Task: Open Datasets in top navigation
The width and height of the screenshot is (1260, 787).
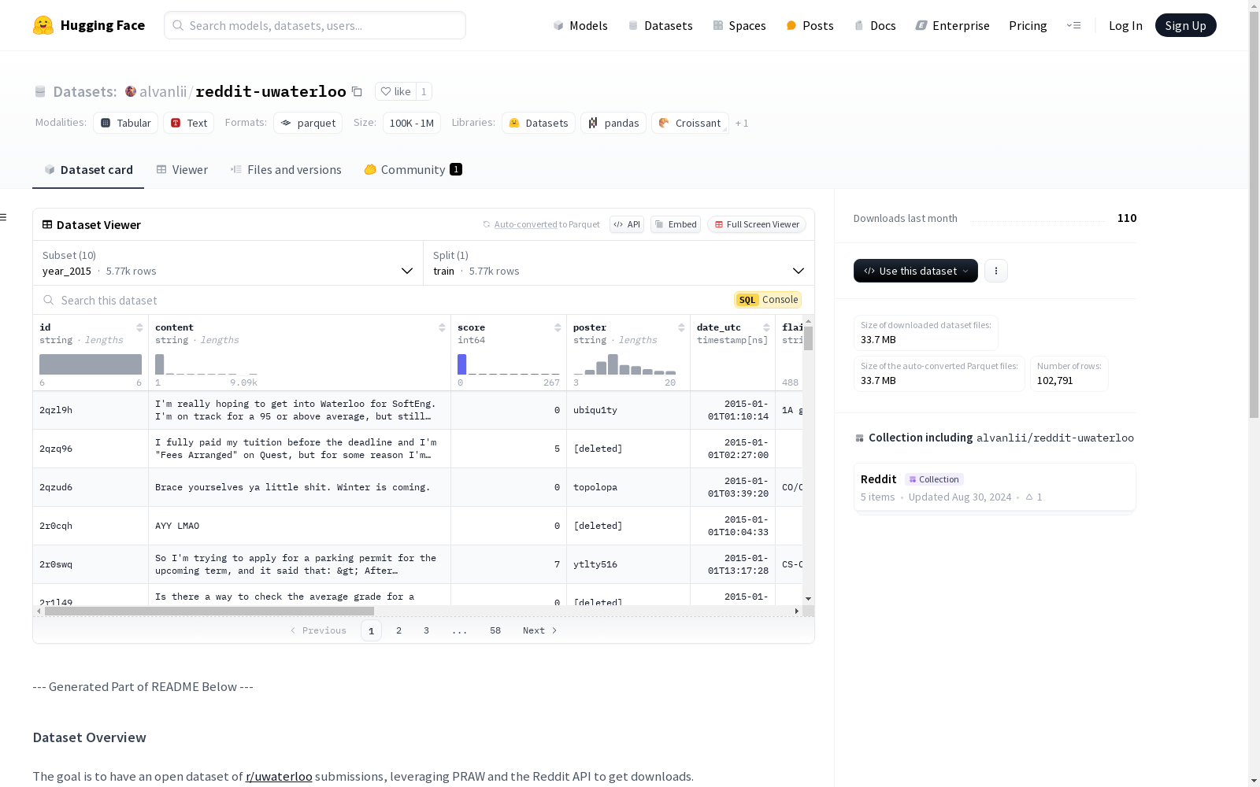Action: [660, 25]
